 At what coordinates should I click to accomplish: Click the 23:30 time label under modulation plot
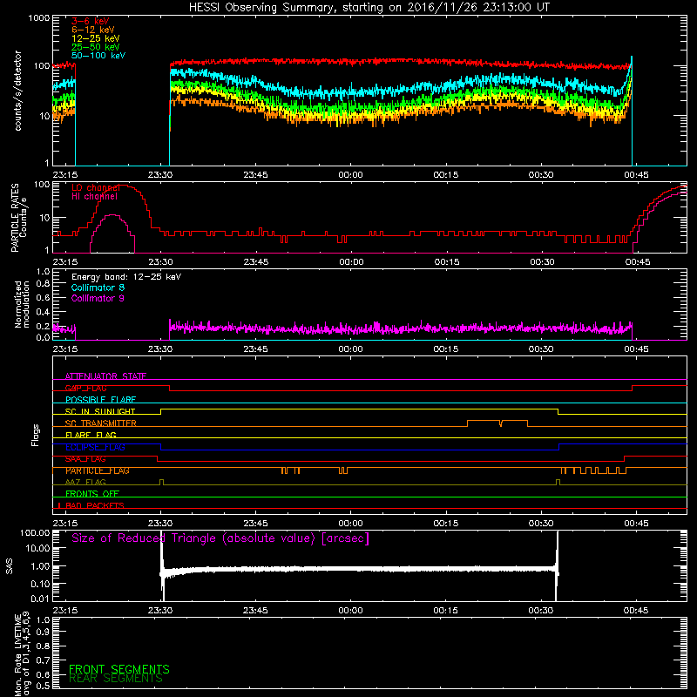[x=160, y=349]
